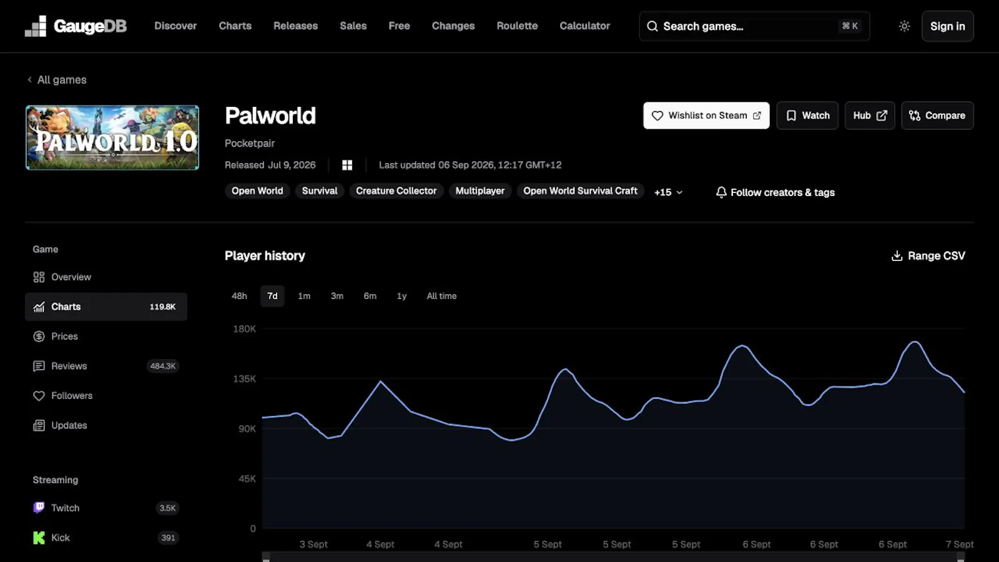Open the Charts nav item in header

pyautogui.click(x=235, y=26)
